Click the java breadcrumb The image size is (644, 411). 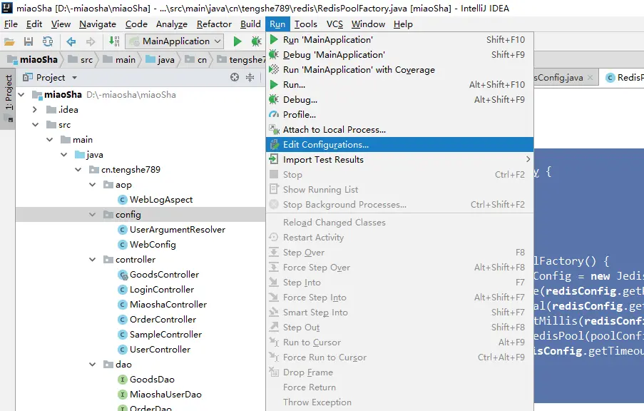click(x=160, y=60)
